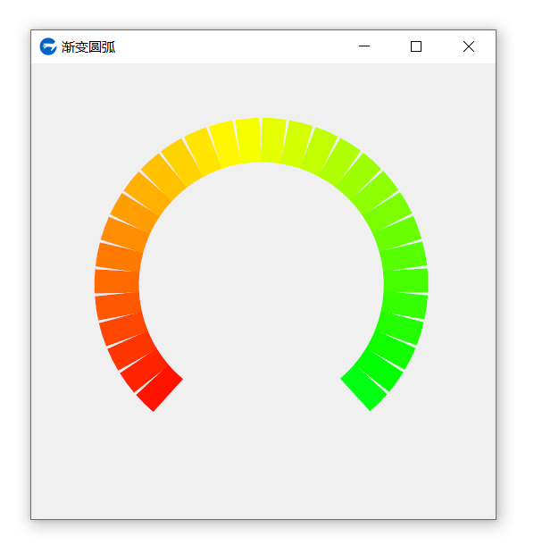Maximize the gradient arc window
534x553 pixels.
coord(416,46)
